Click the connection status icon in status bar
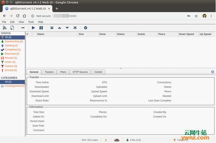The image size is (216, 143). (x=106, y=140)
